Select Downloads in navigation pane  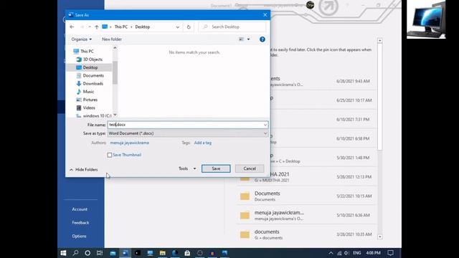point(93,84)
